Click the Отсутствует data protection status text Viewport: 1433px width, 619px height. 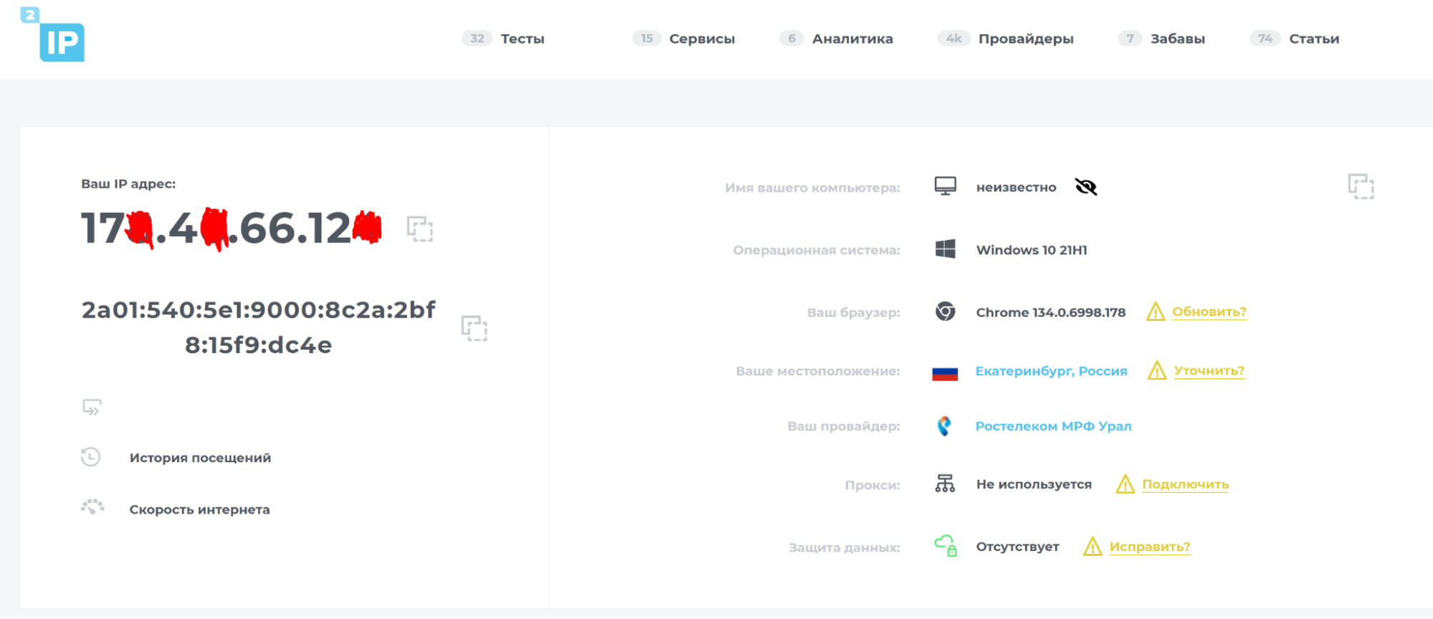[1017, 547]
